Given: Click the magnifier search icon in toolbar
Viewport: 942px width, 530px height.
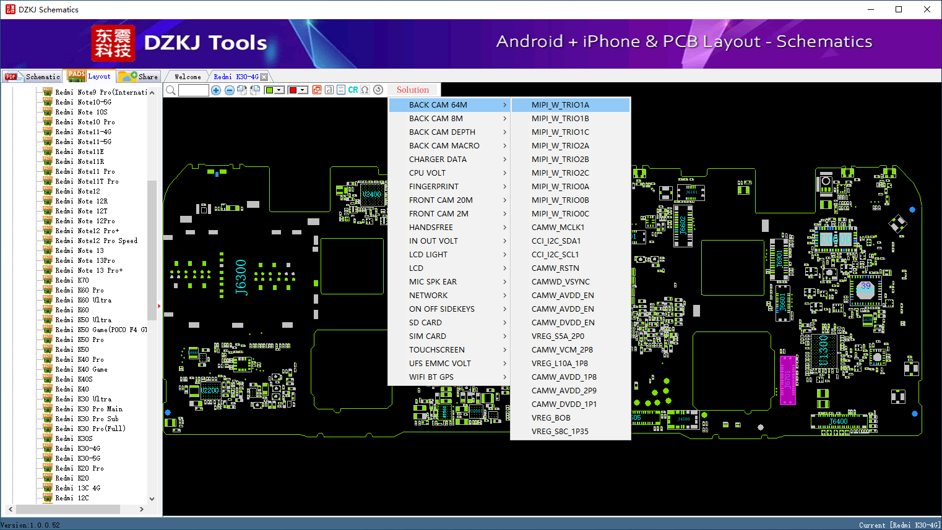Looking at the screenshot, I should [171, 90].
